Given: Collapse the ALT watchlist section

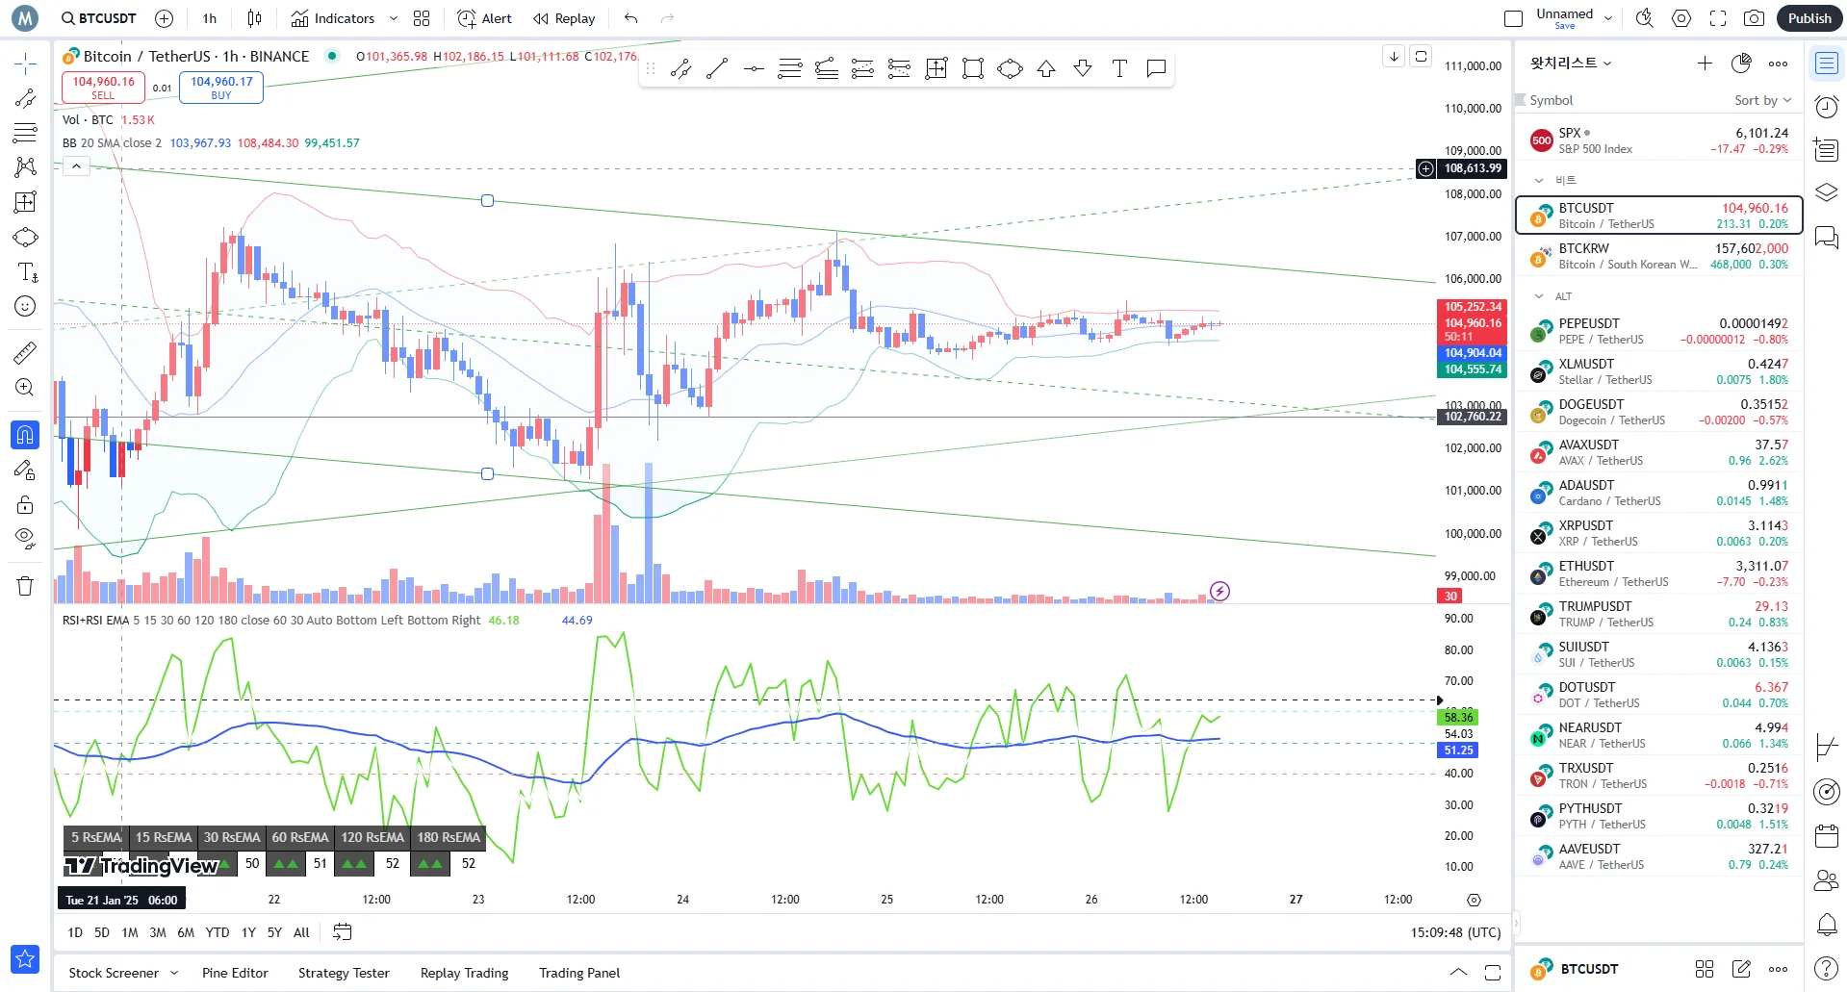Looking at the screenshot, I should [1539, 296].
